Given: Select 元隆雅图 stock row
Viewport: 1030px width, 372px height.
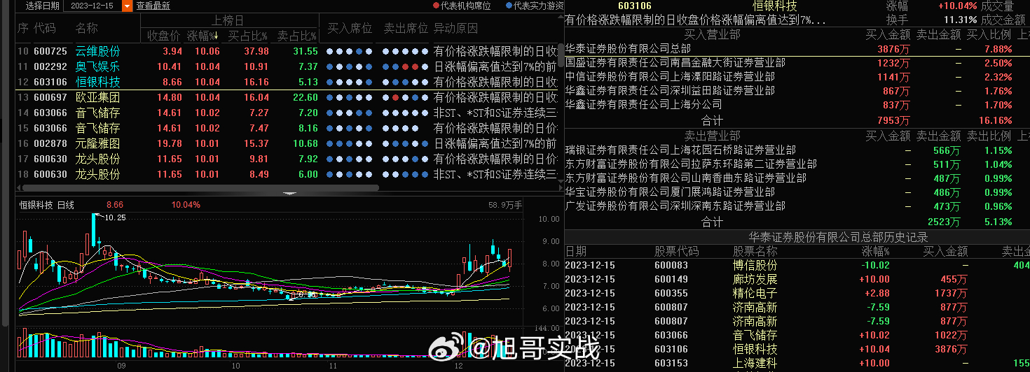Looking at the screenshot, I should coord(287,143).
